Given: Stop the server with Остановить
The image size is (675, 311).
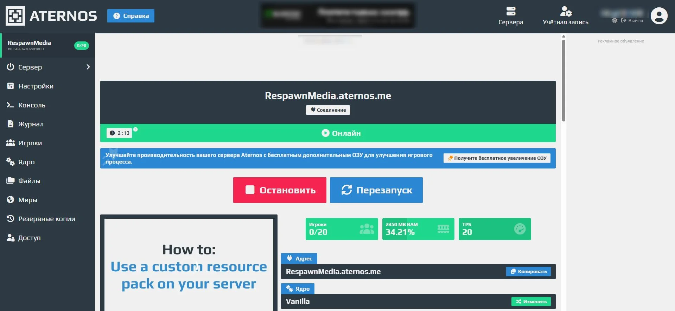Looking at the screenshot, I should 280,190.
